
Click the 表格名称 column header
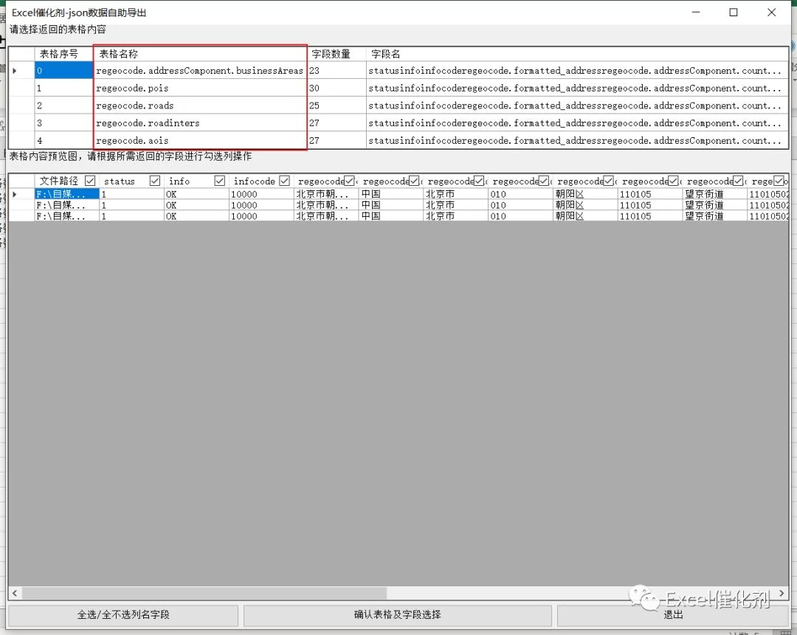(x=200, y=54)
